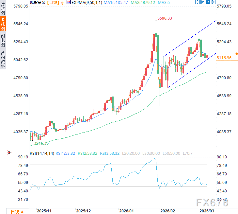This screenshot has width=238, height=214.
Task: Click the orange alert arrow above the price tag
Action: [236, 54]
